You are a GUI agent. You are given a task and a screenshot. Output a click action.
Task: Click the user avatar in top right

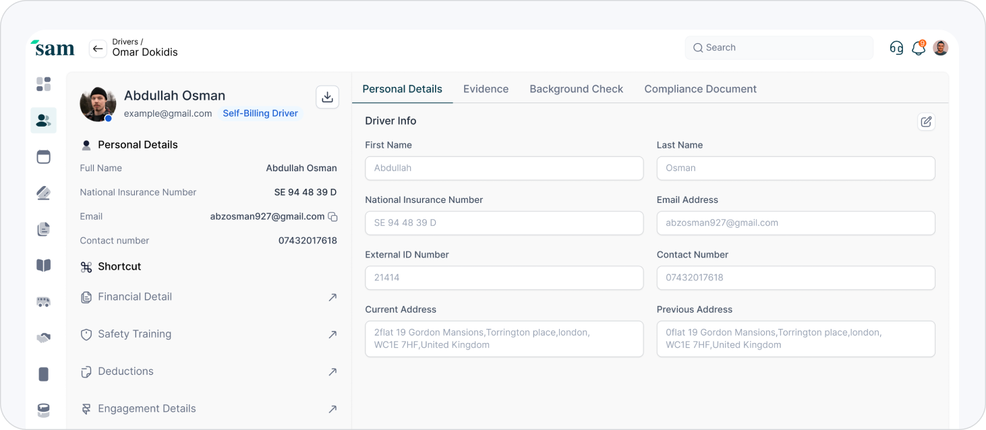pos(940,48)
